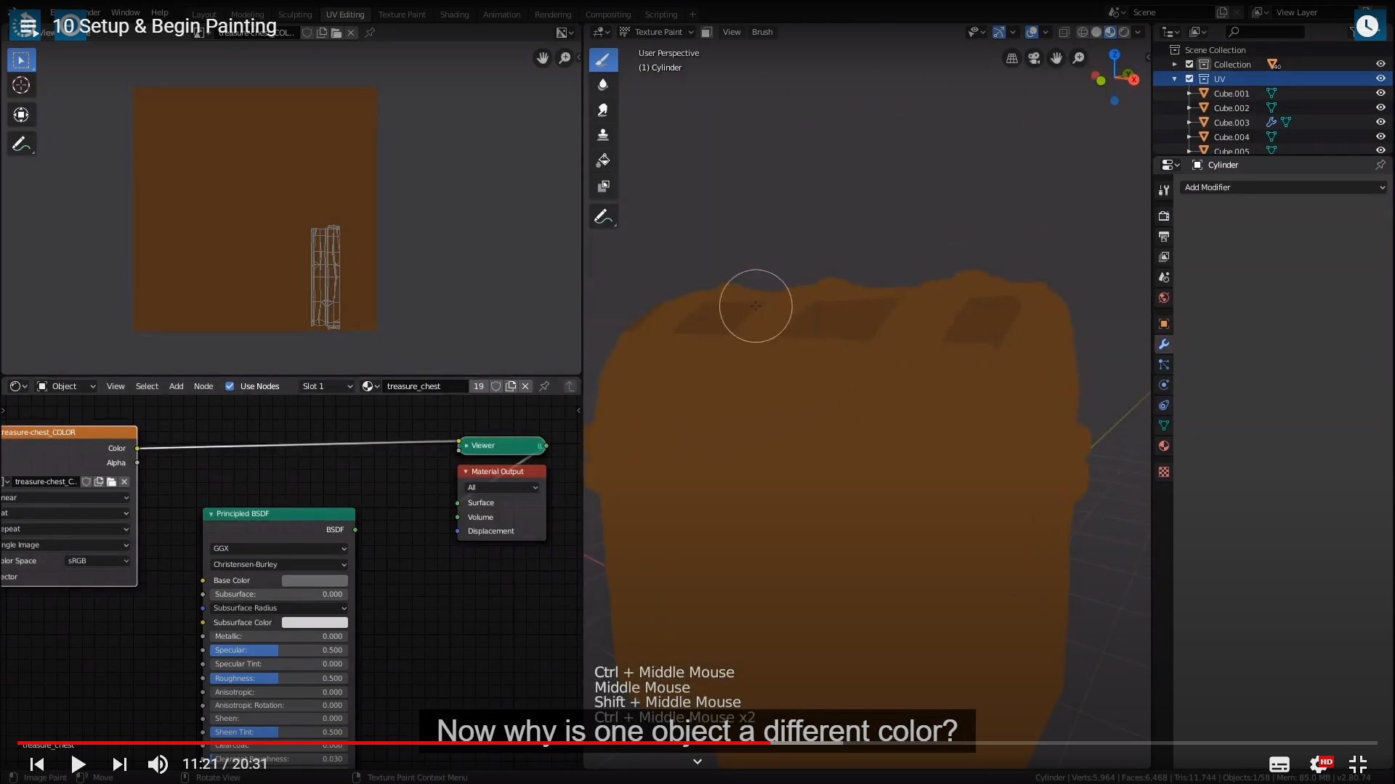Viewport: 1395px width, 784px height.
Task: Open the Texture checker properties tab
Action: (x=1164, y=472)
